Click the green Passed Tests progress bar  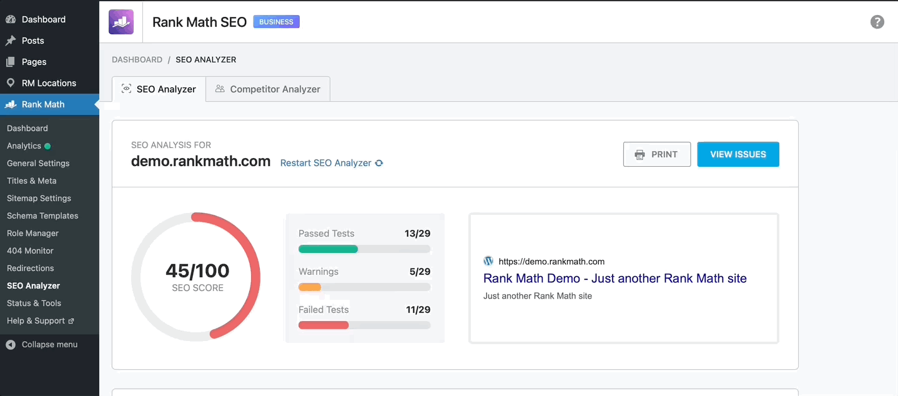click(328, 249)
